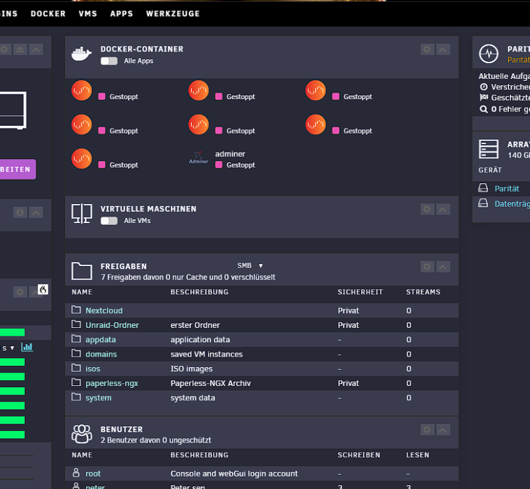This screenshot has height=489, width=530.
Task: Collapse the Freigaben panel
Action: click(x=443, y=267)
